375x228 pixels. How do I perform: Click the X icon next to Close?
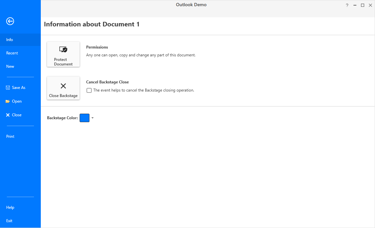[x=7, y=115]
